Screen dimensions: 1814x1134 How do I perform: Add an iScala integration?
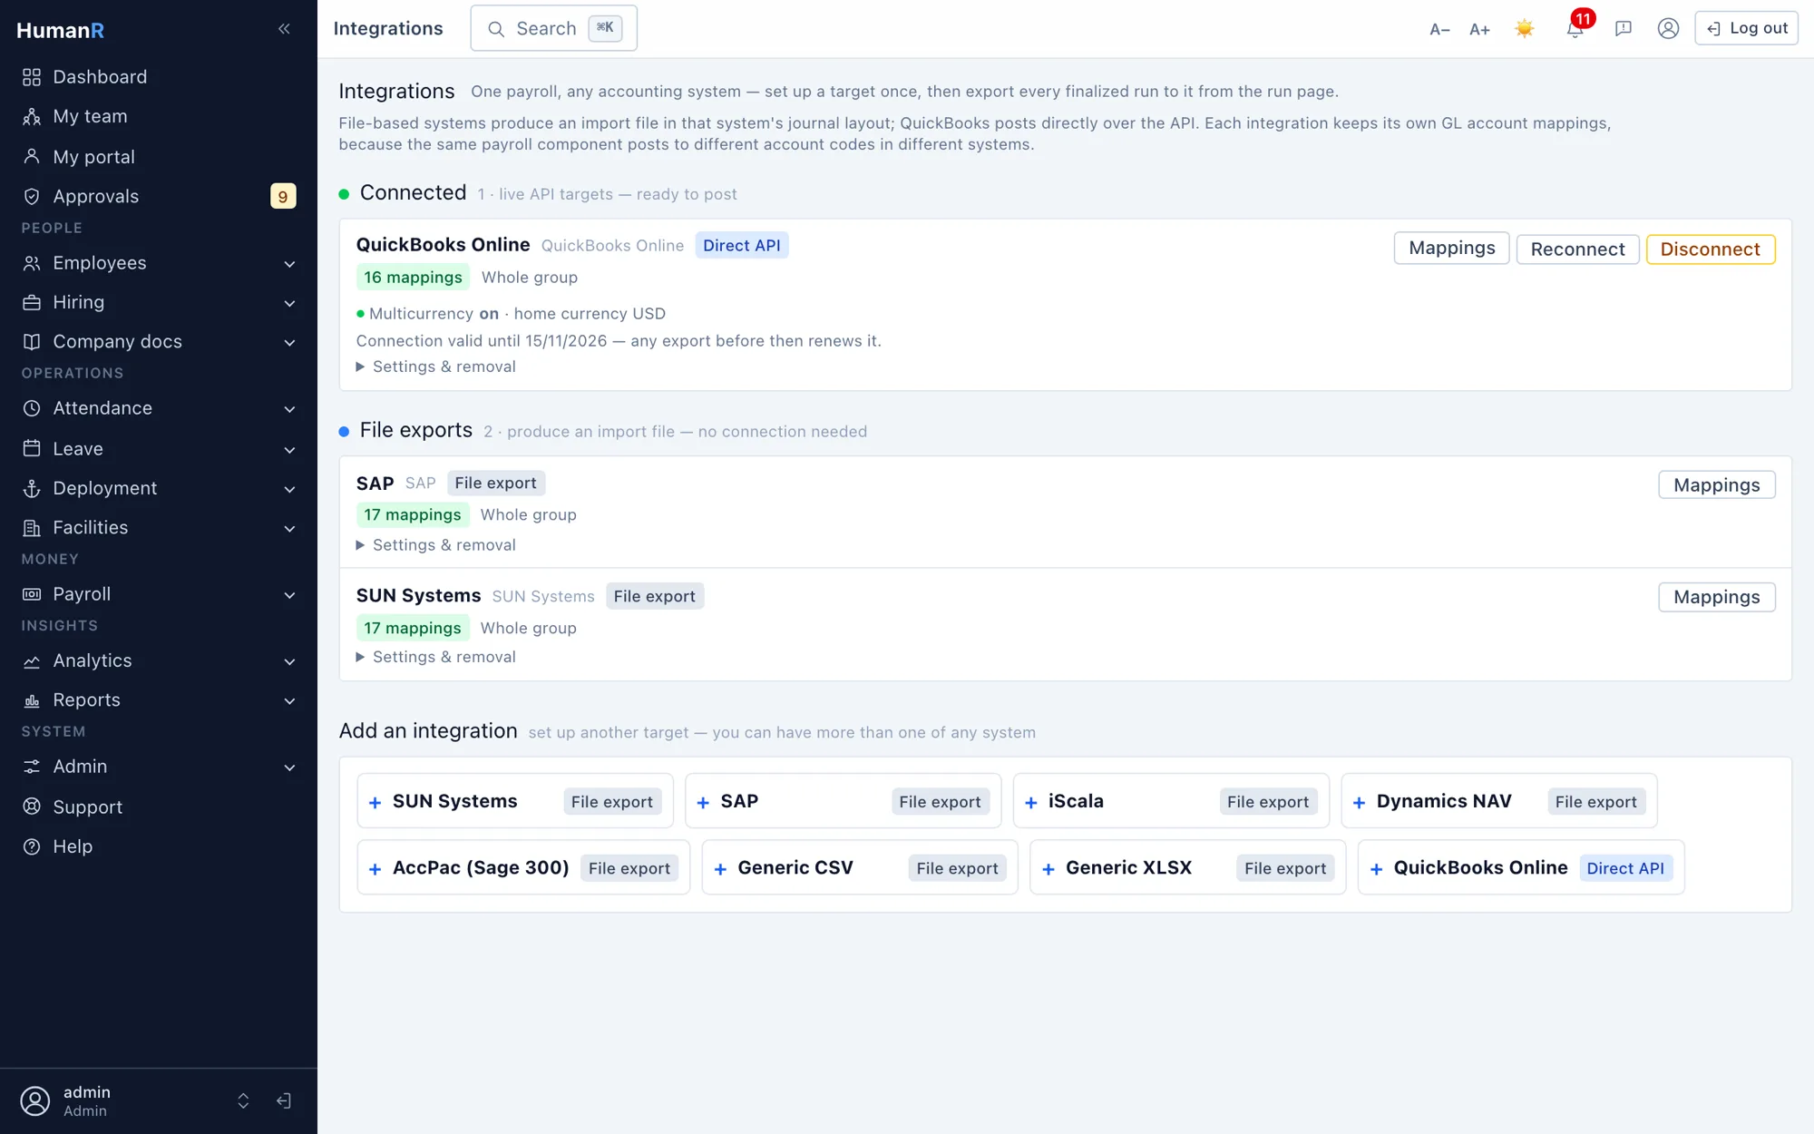tap(1171, 801)
